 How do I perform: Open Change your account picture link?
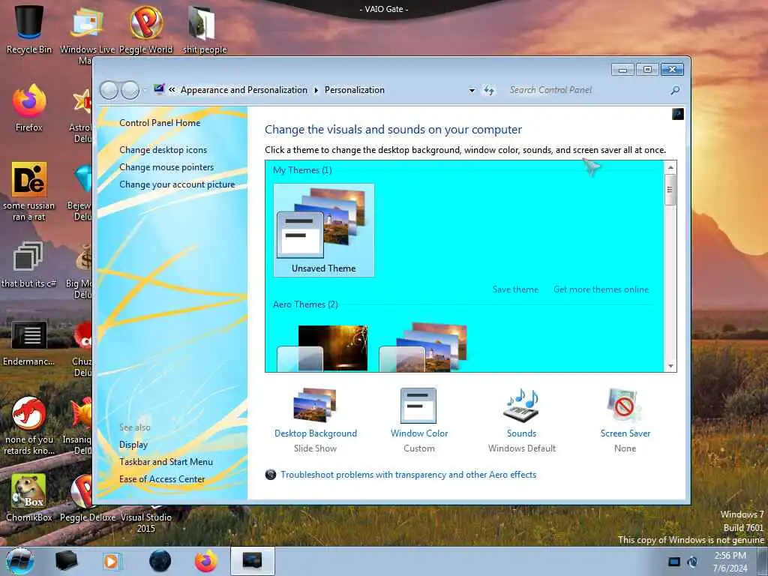pyautogui.click(x=177, y=184)
